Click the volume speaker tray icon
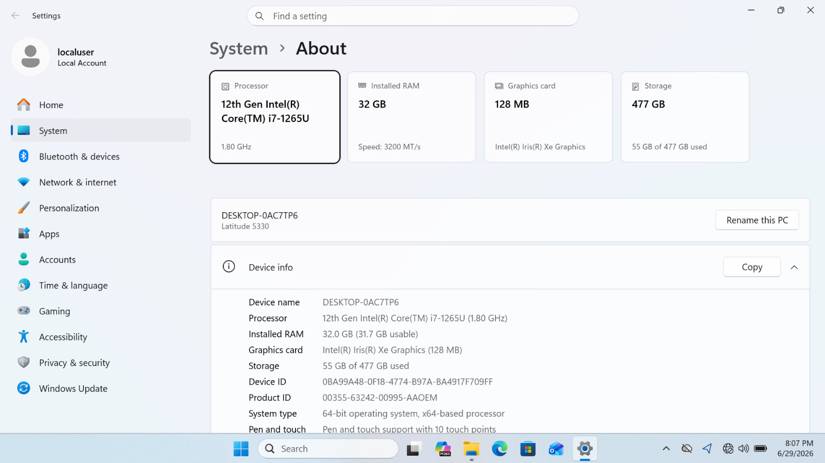This screenshot has width=825, height=463. click(744, 449)
